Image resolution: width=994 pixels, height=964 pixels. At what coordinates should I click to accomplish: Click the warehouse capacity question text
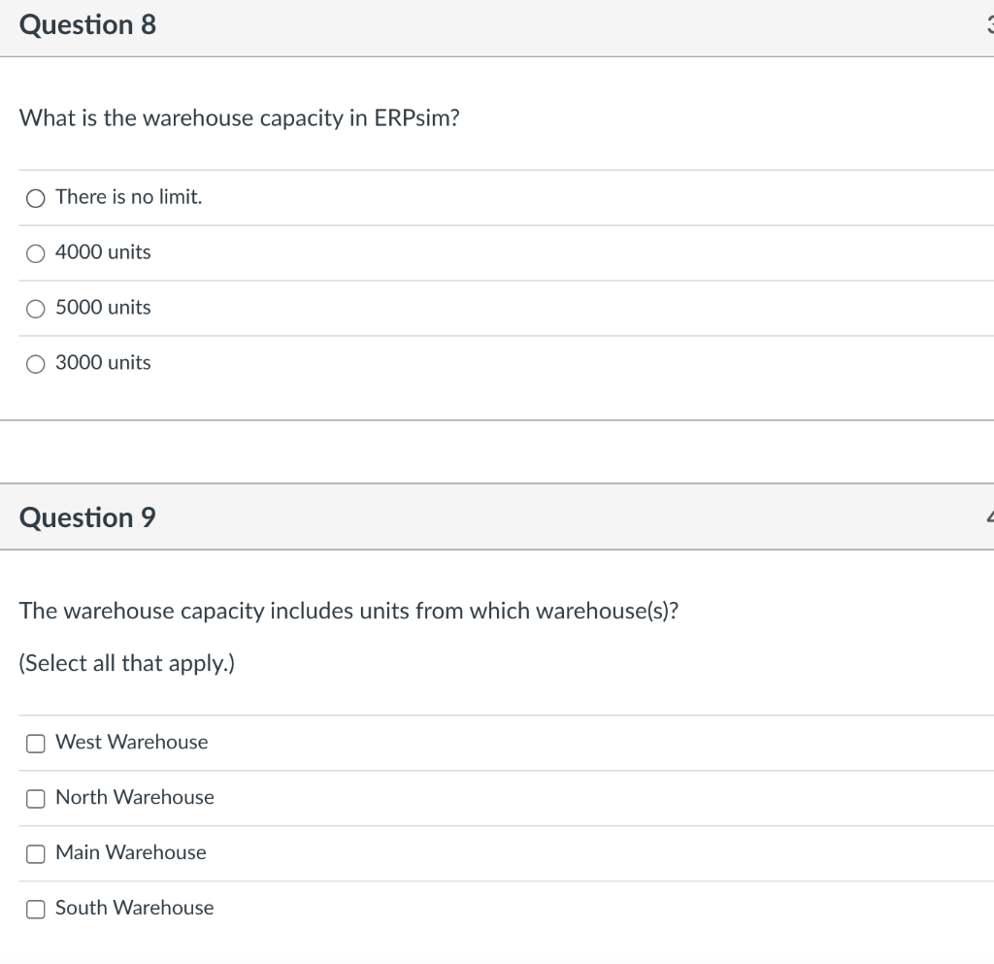click(239, 117)
